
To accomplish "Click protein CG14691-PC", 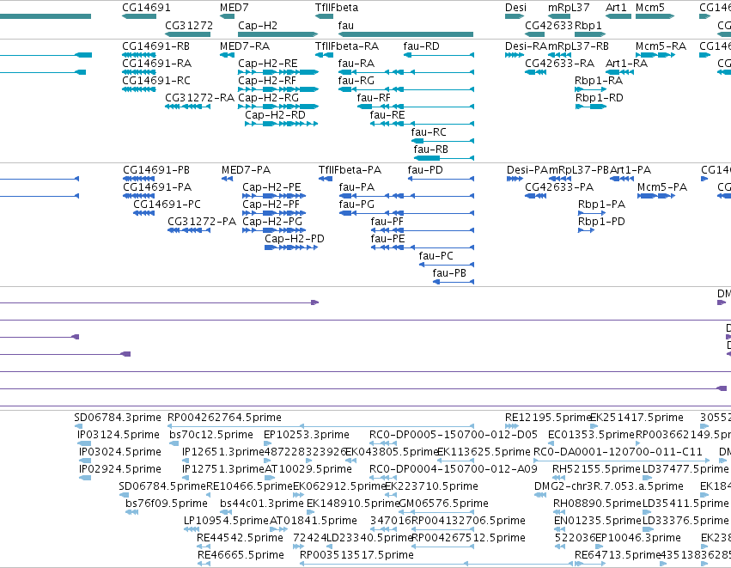I will tap(144, 213).
